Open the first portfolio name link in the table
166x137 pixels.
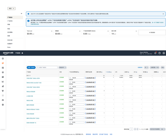(33, 78)
